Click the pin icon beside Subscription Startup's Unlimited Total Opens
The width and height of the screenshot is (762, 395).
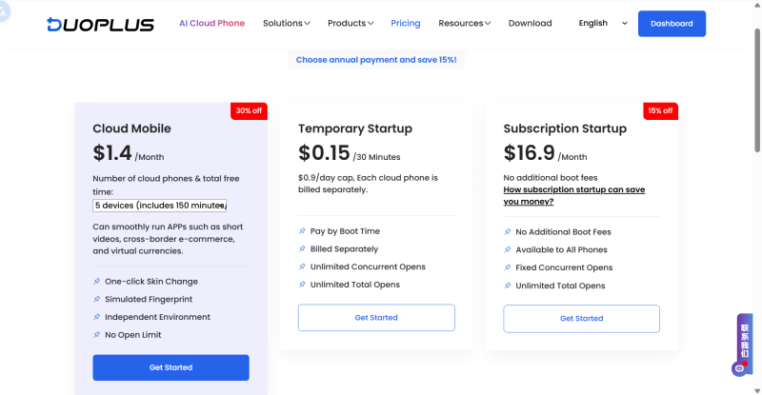pyautogui.click(x=508, y=286)
